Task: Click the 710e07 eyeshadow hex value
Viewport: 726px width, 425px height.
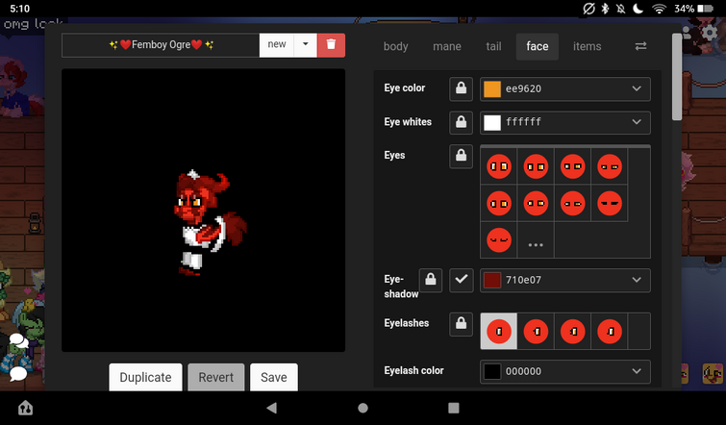Action: pos(523,280)
